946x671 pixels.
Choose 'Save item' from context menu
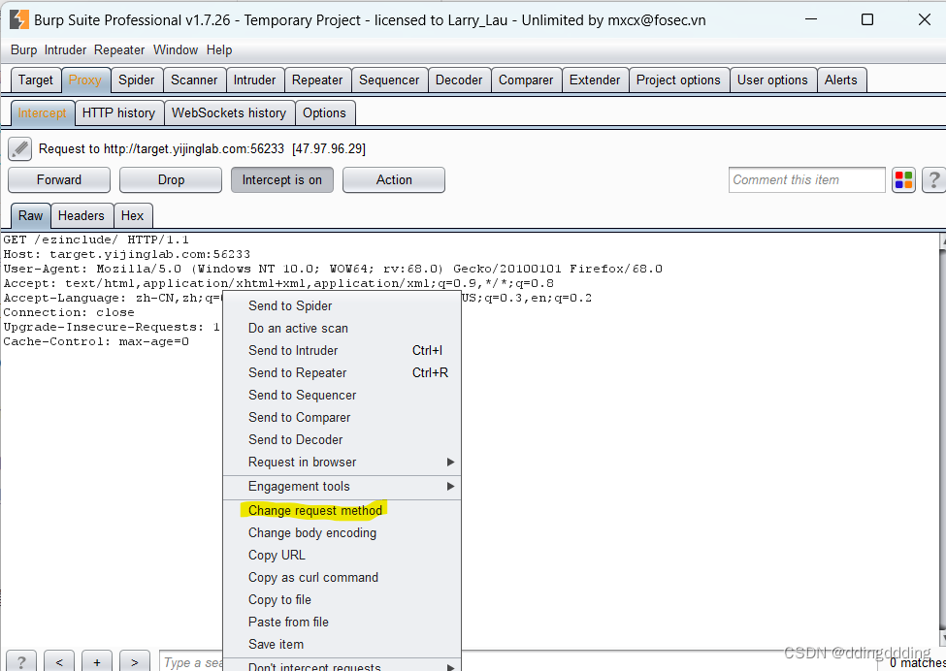343,645
